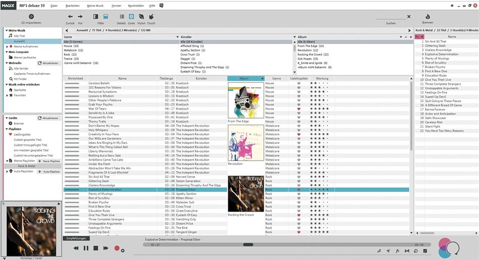Viewport: 479px width, 260px height.
Task: Click Aktualisieren next to Geräte
Action: (48, 118)
